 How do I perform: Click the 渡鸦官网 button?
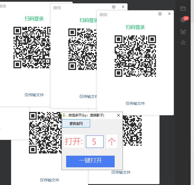(76, 124)
